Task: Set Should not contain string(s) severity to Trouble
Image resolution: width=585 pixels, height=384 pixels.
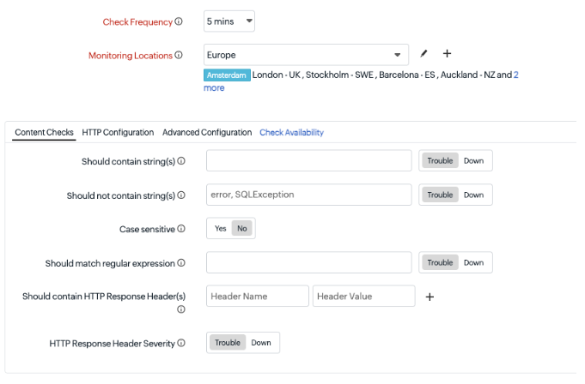Action: (440, 195)
